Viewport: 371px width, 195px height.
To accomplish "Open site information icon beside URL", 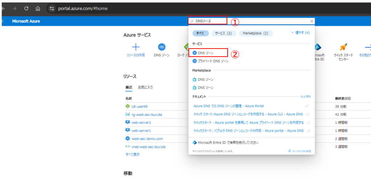I will [x=51, y=9].
